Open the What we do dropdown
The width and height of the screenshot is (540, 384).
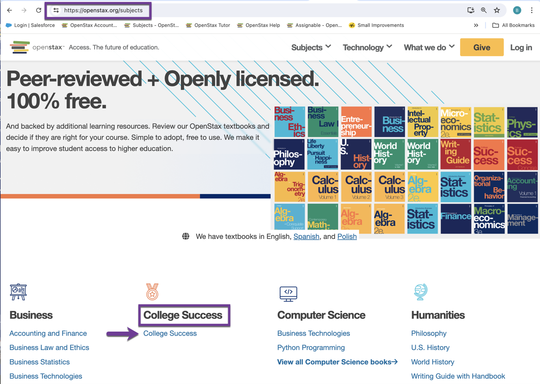pos(429,47)
